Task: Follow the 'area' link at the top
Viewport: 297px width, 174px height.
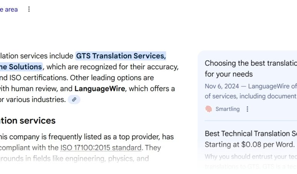Action: click(x=11, y=9)
